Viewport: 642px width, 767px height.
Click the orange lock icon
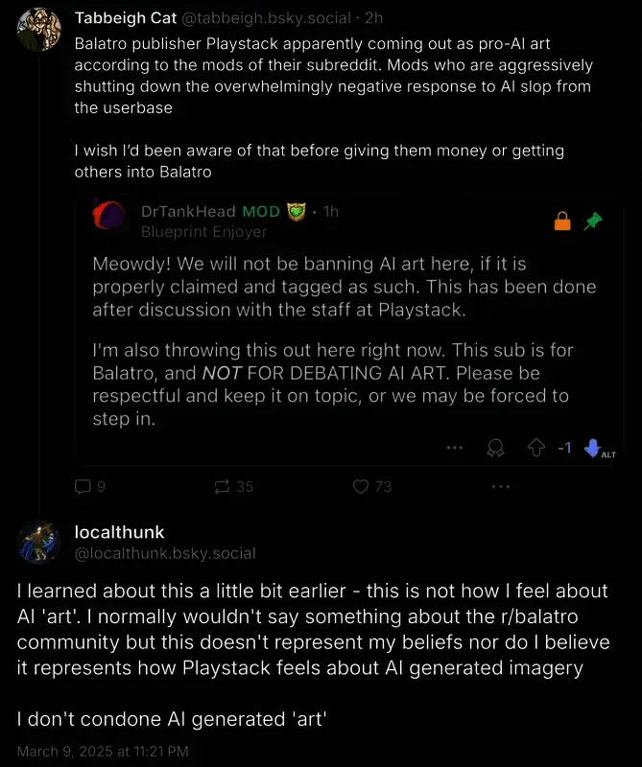[562, 221]
